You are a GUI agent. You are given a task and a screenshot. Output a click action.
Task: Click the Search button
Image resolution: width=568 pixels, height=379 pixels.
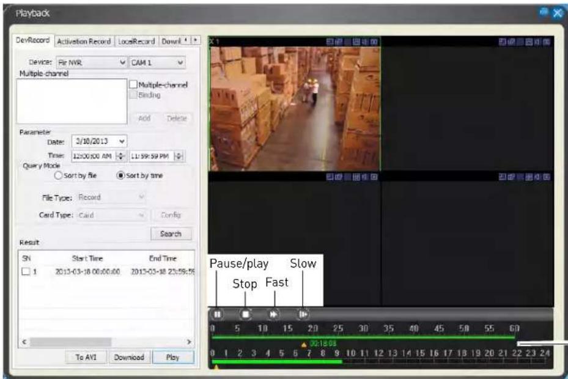pos(171,234)
